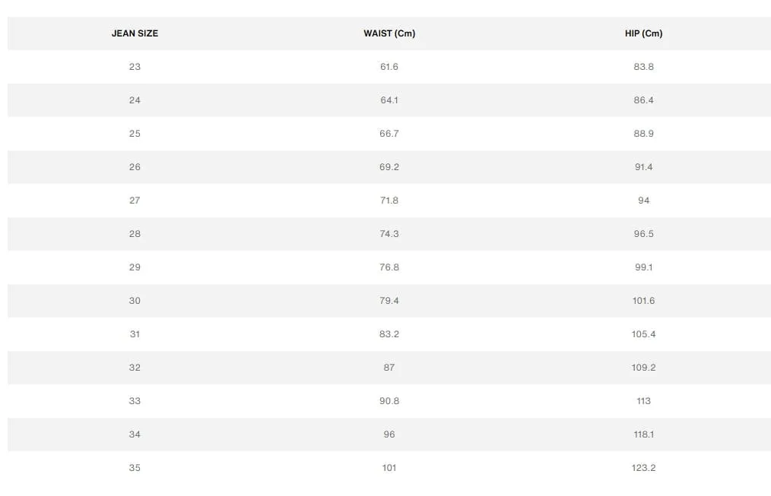Image resolution: width=771 pixels, height=496 pixels.
Task: Click hip value 96.5
Action: click(644, 234)
